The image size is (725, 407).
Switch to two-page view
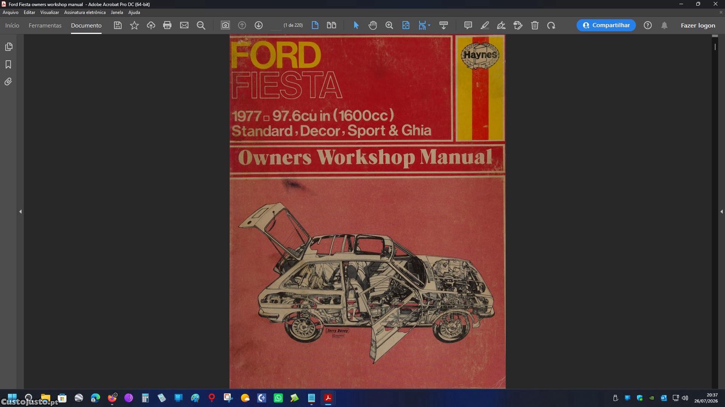(x=332, y=25)
